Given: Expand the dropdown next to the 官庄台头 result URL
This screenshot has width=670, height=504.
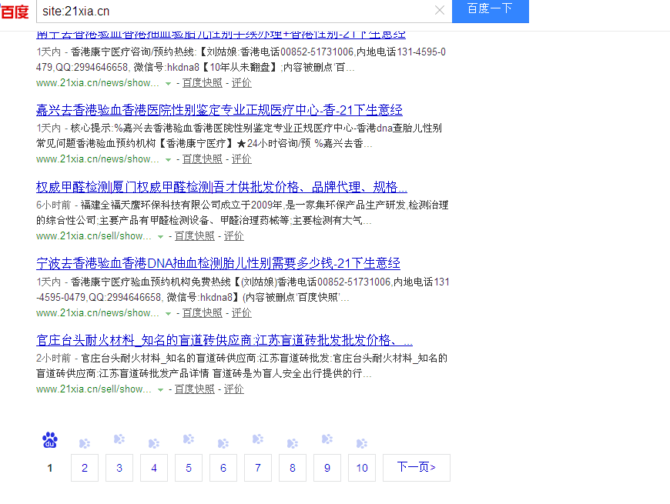Looking at the screenshot, I should pyautogui.click(x=159, y=389).
